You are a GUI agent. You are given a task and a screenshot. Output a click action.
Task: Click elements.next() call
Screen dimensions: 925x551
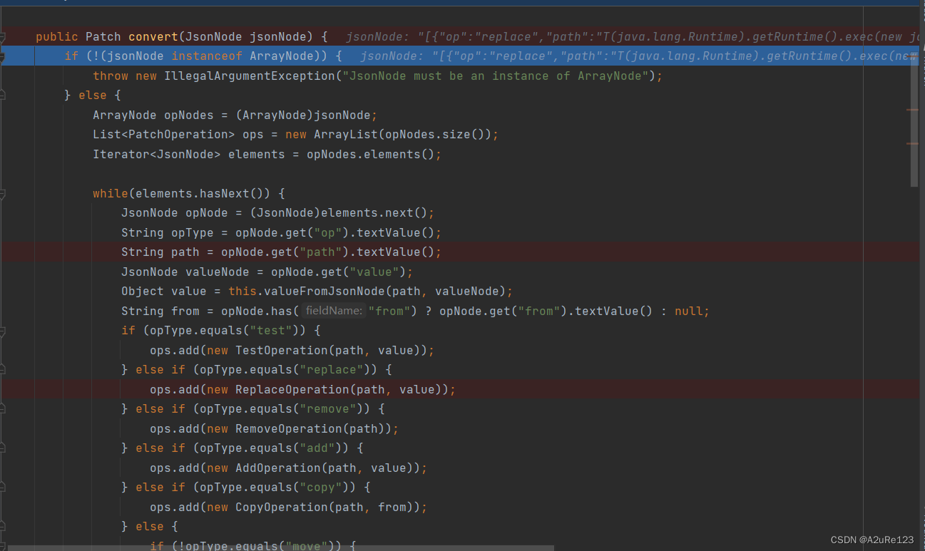pos(374,212)
